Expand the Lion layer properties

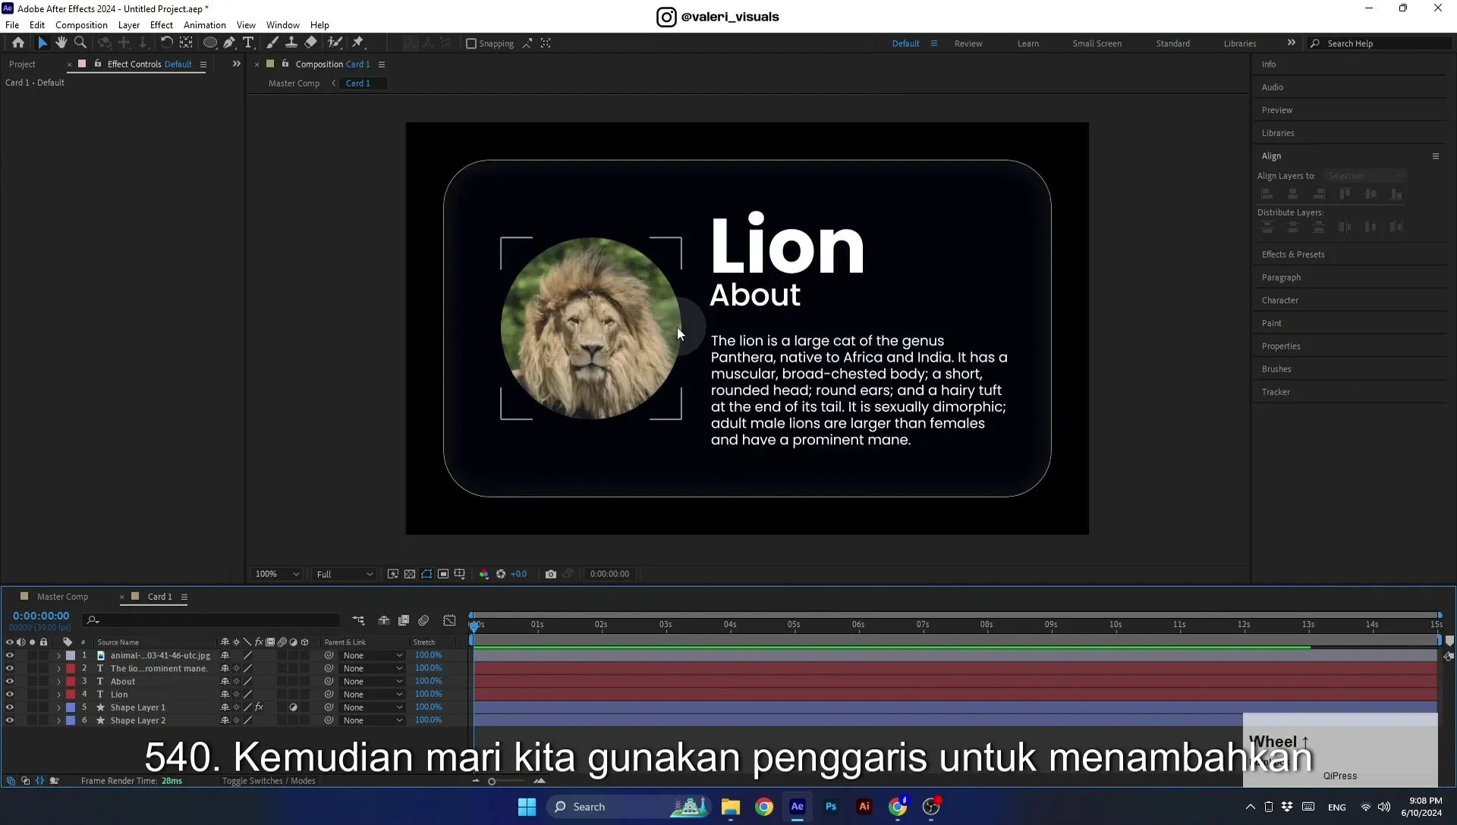58,695
